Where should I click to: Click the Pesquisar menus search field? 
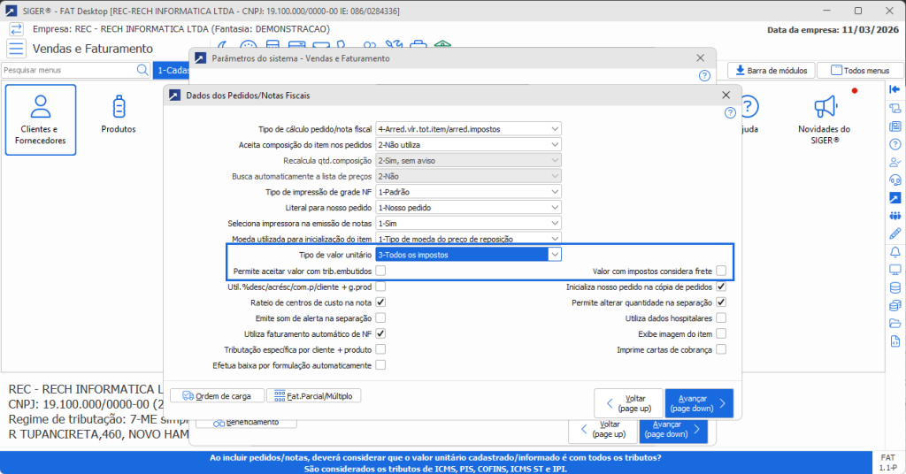pos(69,70)
